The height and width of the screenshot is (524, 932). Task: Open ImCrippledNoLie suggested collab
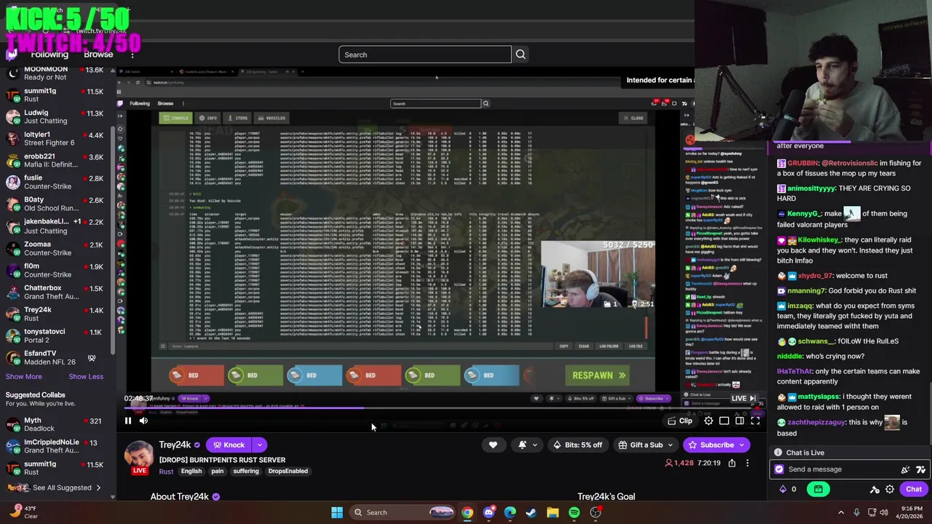point(57,446)
